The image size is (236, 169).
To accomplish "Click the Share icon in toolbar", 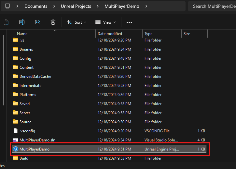I will pyautogui.click(x=37, y=22).
